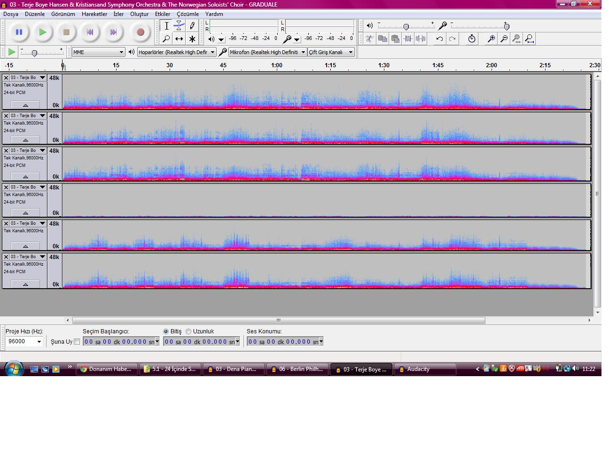This screenshot has width=609, height=457.
Task: Select the Uzunluk radio button
Action: coord(188,331)
